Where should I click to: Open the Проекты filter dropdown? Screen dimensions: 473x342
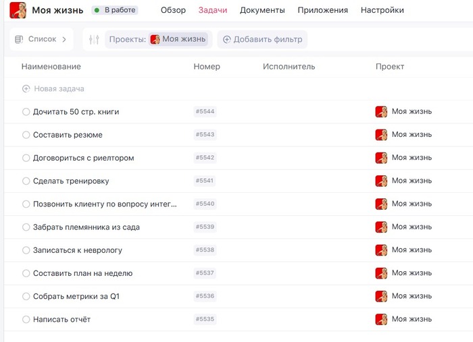[158, 39]
